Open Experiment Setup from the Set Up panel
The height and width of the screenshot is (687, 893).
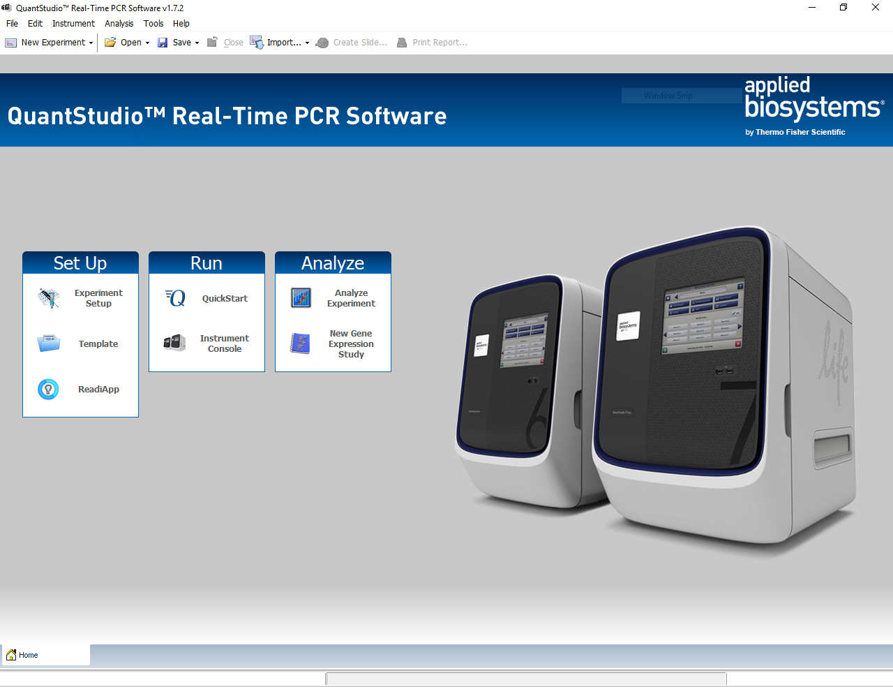click(x=98, y=298)
